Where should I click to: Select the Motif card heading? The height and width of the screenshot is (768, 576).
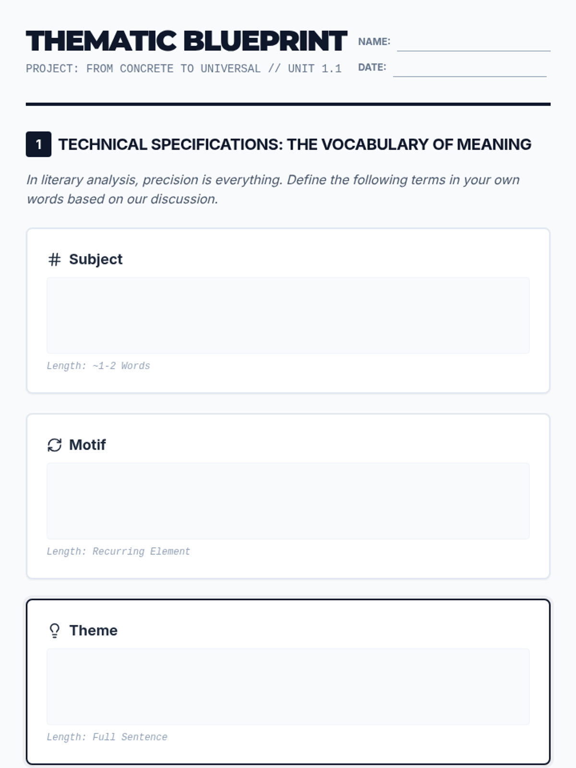click(87, 445)
